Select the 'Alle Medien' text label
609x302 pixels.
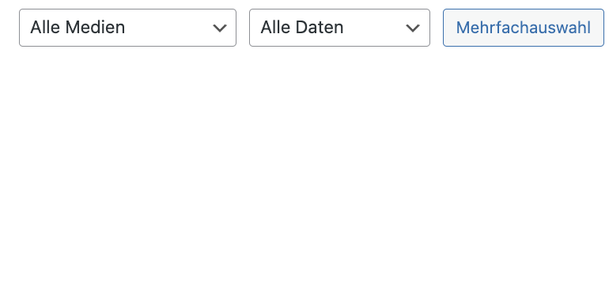click(78, 28)
